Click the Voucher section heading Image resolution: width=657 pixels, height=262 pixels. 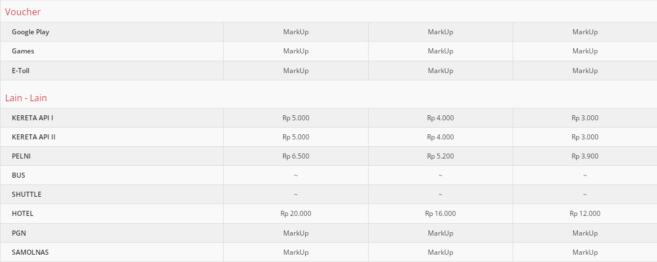point(23,12)
